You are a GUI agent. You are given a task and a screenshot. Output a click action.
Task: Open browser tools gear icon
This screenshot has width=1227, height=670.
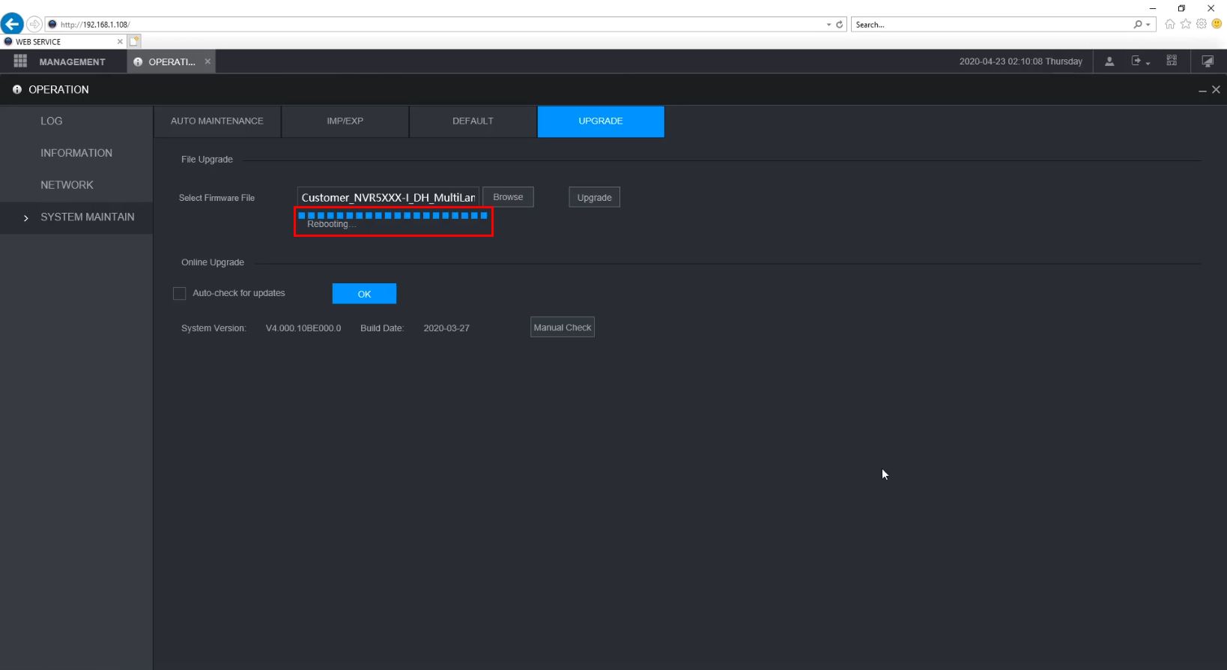pos(1202,24)
